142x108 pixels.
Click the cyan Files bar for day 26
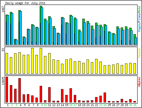[114, 39]
